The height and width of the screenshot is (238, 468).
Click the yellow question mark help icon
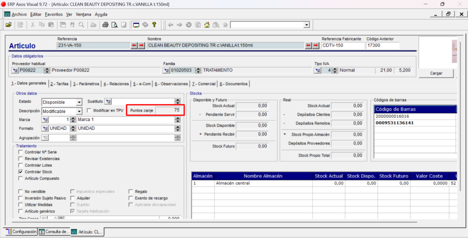click(x=154, y=25)
